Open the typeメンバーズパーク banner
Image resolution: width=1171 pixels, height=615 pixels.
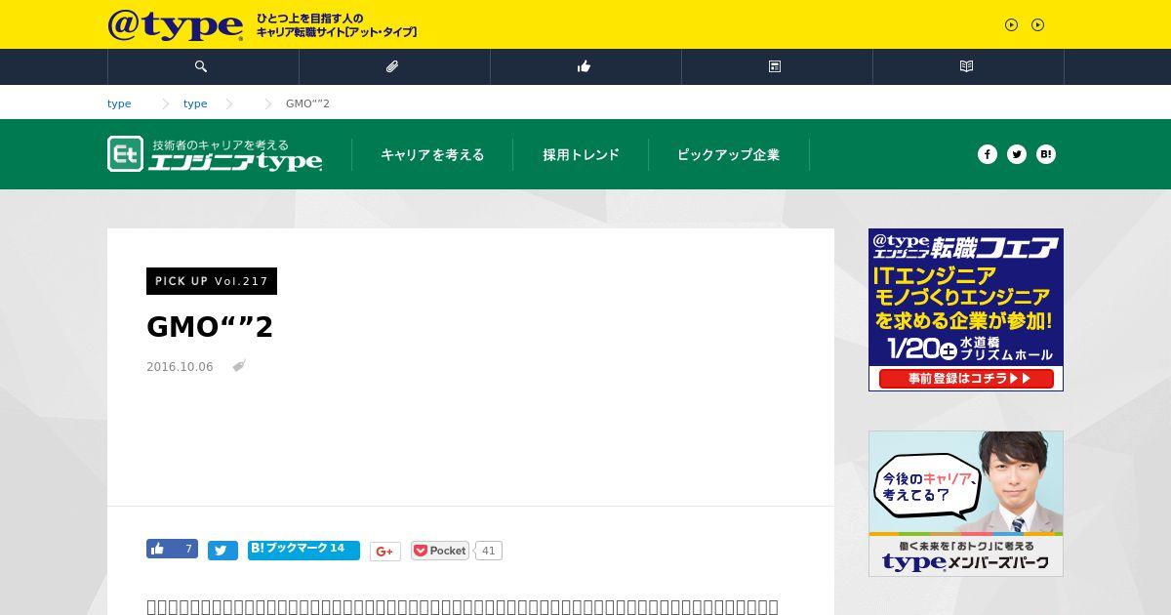[x=966, y=504]
